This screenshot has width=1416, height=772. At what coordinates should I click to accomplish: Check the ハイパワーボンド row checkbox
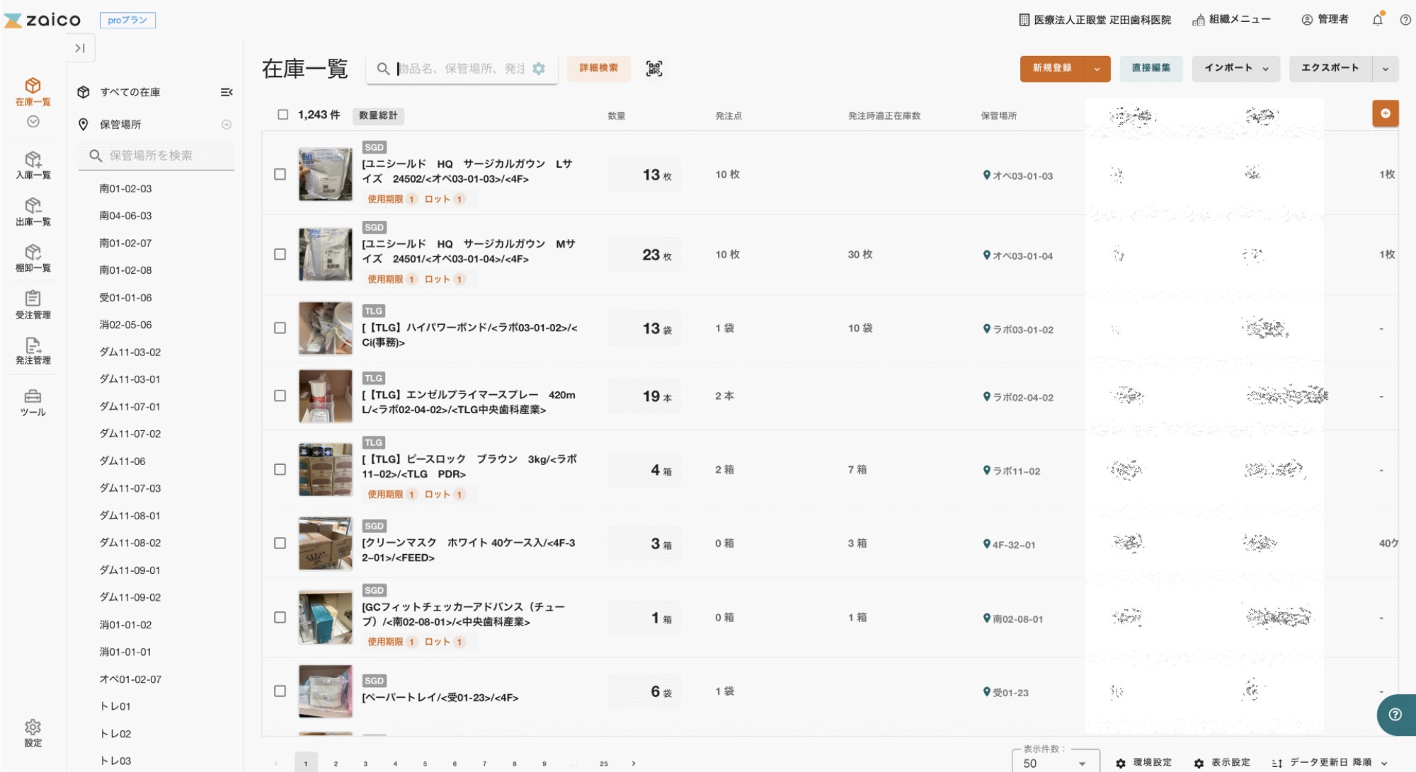tap(280, 328)
